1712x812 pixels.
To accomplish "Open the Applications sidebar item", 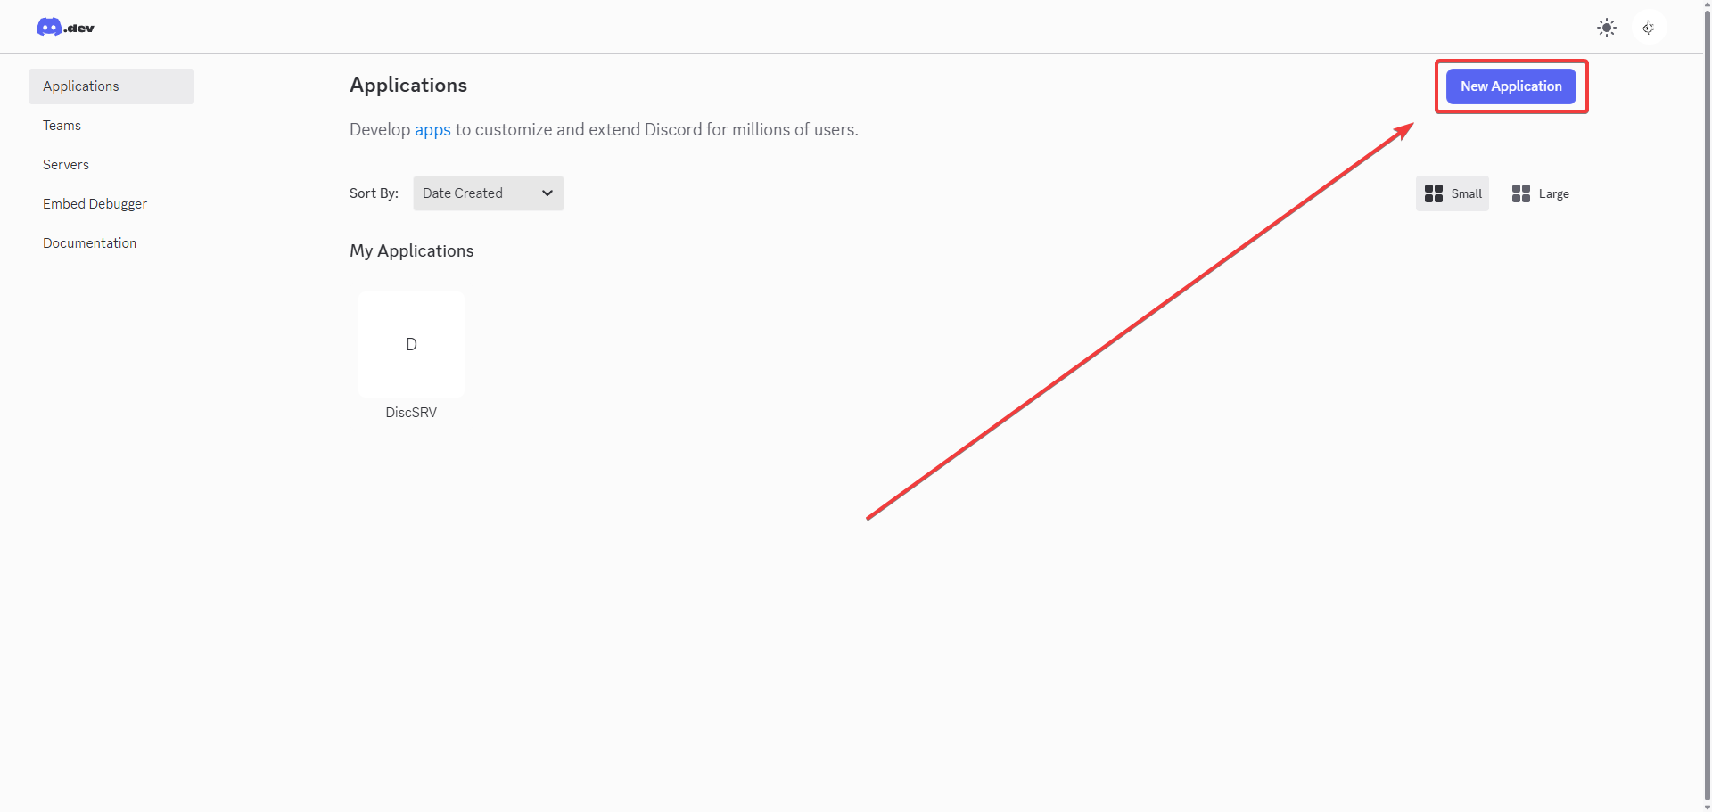I will pyautogui.click(x=111, y=86).
